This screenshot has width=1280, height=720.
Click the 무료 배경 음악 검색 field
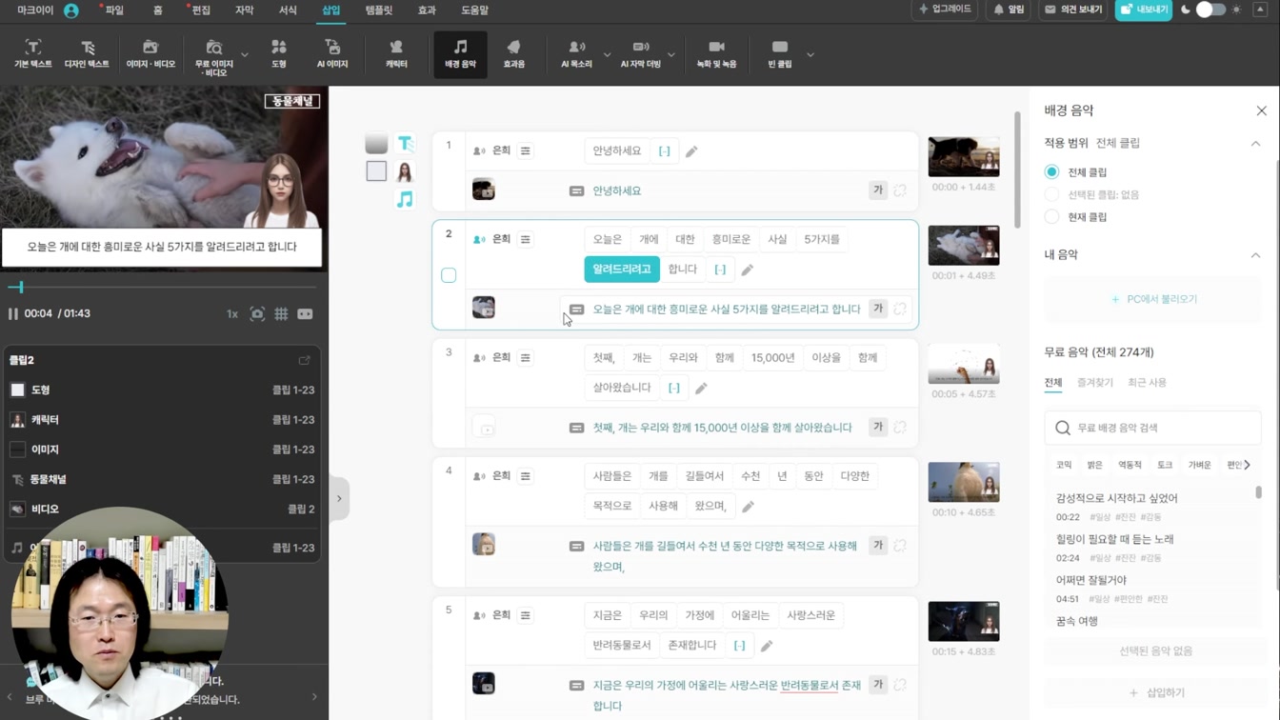pyautogui.click(x=1153, y=428)
